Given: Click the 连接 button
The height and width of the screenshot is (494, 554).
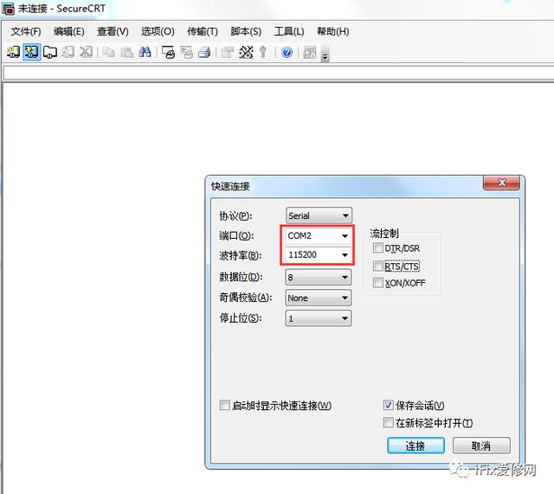Looking at the screenshot, I should coord(415,446).
